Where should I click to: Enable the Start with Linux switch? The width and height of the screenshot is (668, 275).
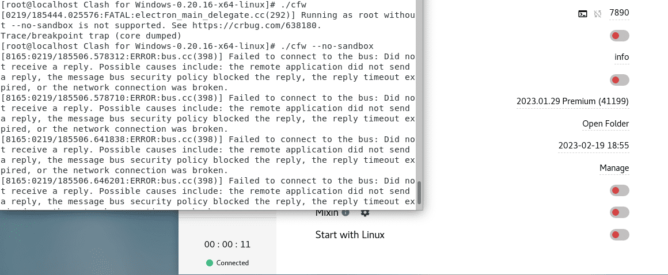(x=619, y=235)
